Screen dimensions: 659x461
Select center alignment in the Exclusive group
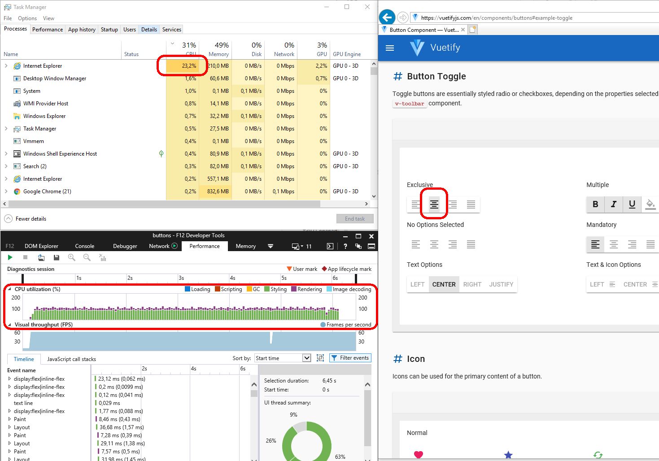point(434,204)
